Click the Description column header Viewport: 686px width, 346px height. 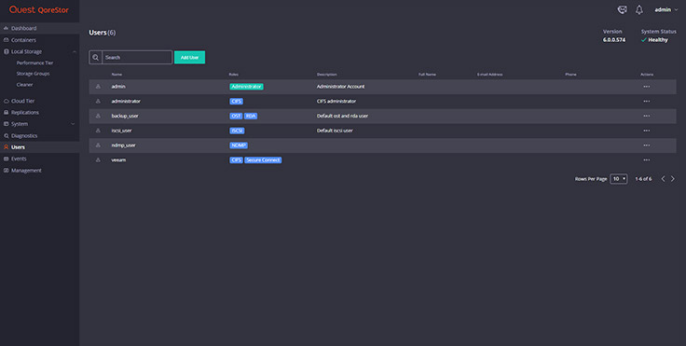pos(327,75)
